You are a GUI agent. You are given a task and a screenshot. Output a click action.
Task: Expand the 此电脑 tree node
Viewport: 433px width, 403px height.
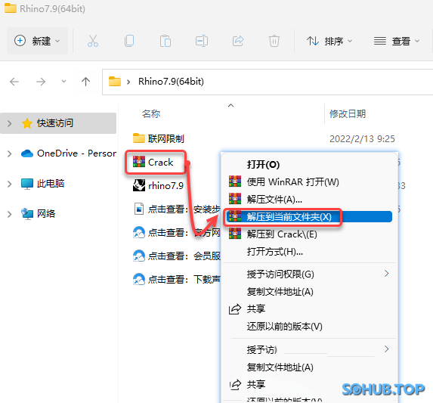tap(9, 184)
